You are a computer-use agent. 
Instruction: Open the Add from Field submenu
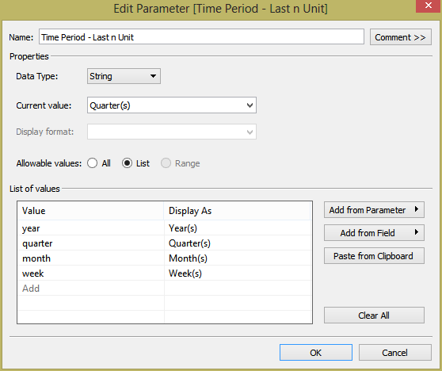[x=374, y=233]
